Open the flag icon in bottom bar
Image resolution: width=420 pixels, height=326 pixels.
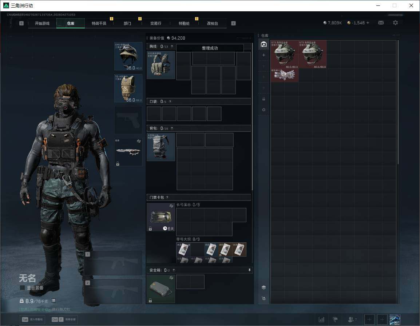point(335,319)
